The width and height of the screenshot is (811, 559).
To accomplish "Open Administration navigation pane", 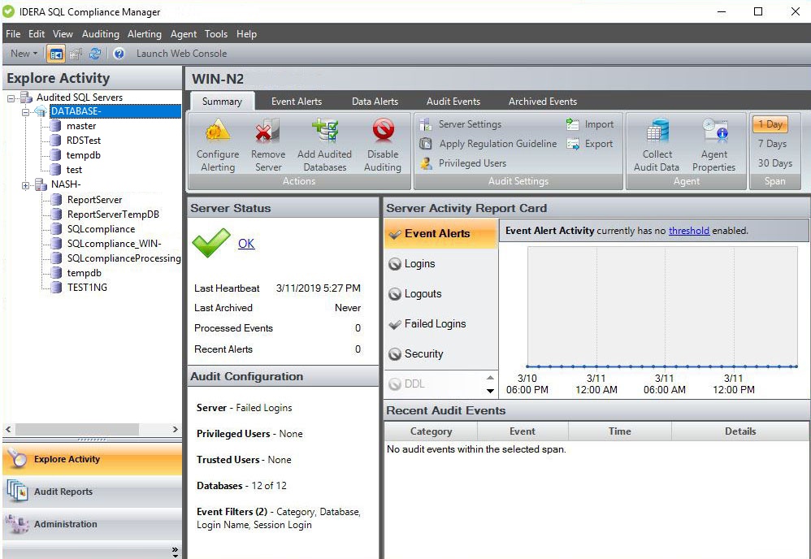I will tap(92, 524).
